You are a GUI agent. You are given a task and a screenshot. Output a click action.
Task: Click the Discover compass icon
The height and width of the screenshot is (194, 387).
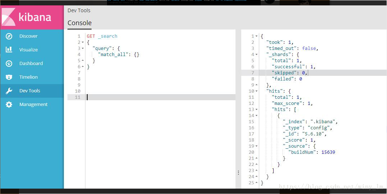coord(9,36)
